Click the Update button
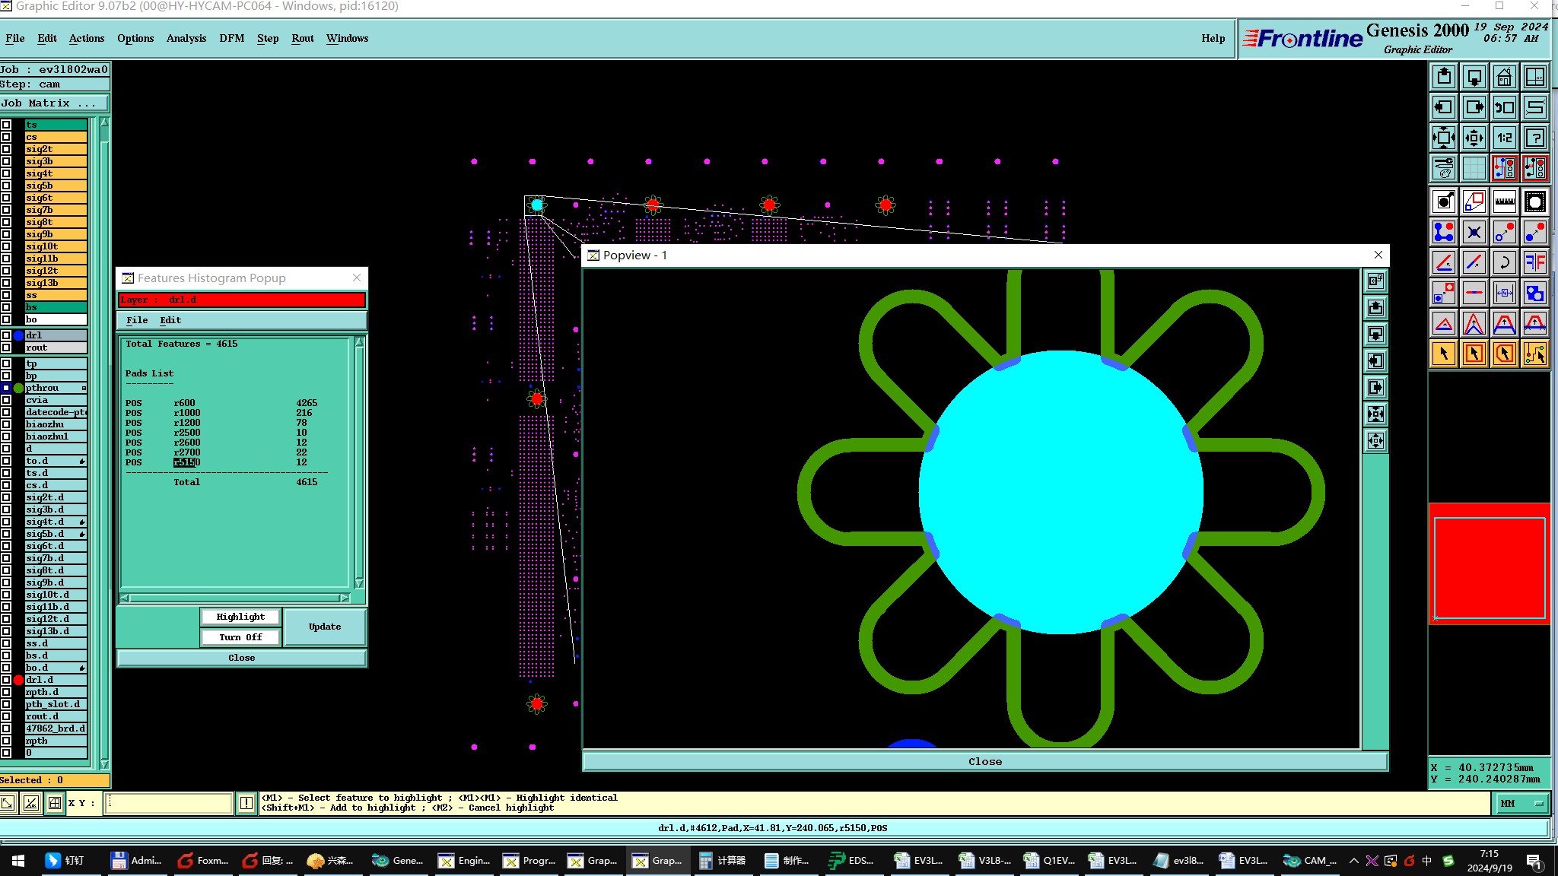Image resolution: width=1558 pixels, height=876 pixels. (325, 627)
